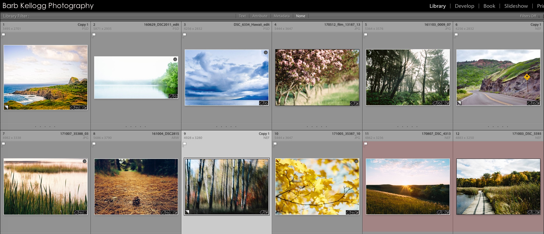Screen dimensions: 544x234
Task: Toggle the flag on 161103_0009_07
Action: pyautogui.click(x=366, y=35)
